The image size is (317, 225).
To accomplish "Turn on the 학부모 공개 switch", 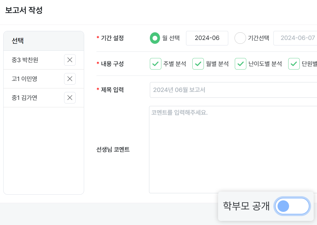I will click(x=292, y=206).
